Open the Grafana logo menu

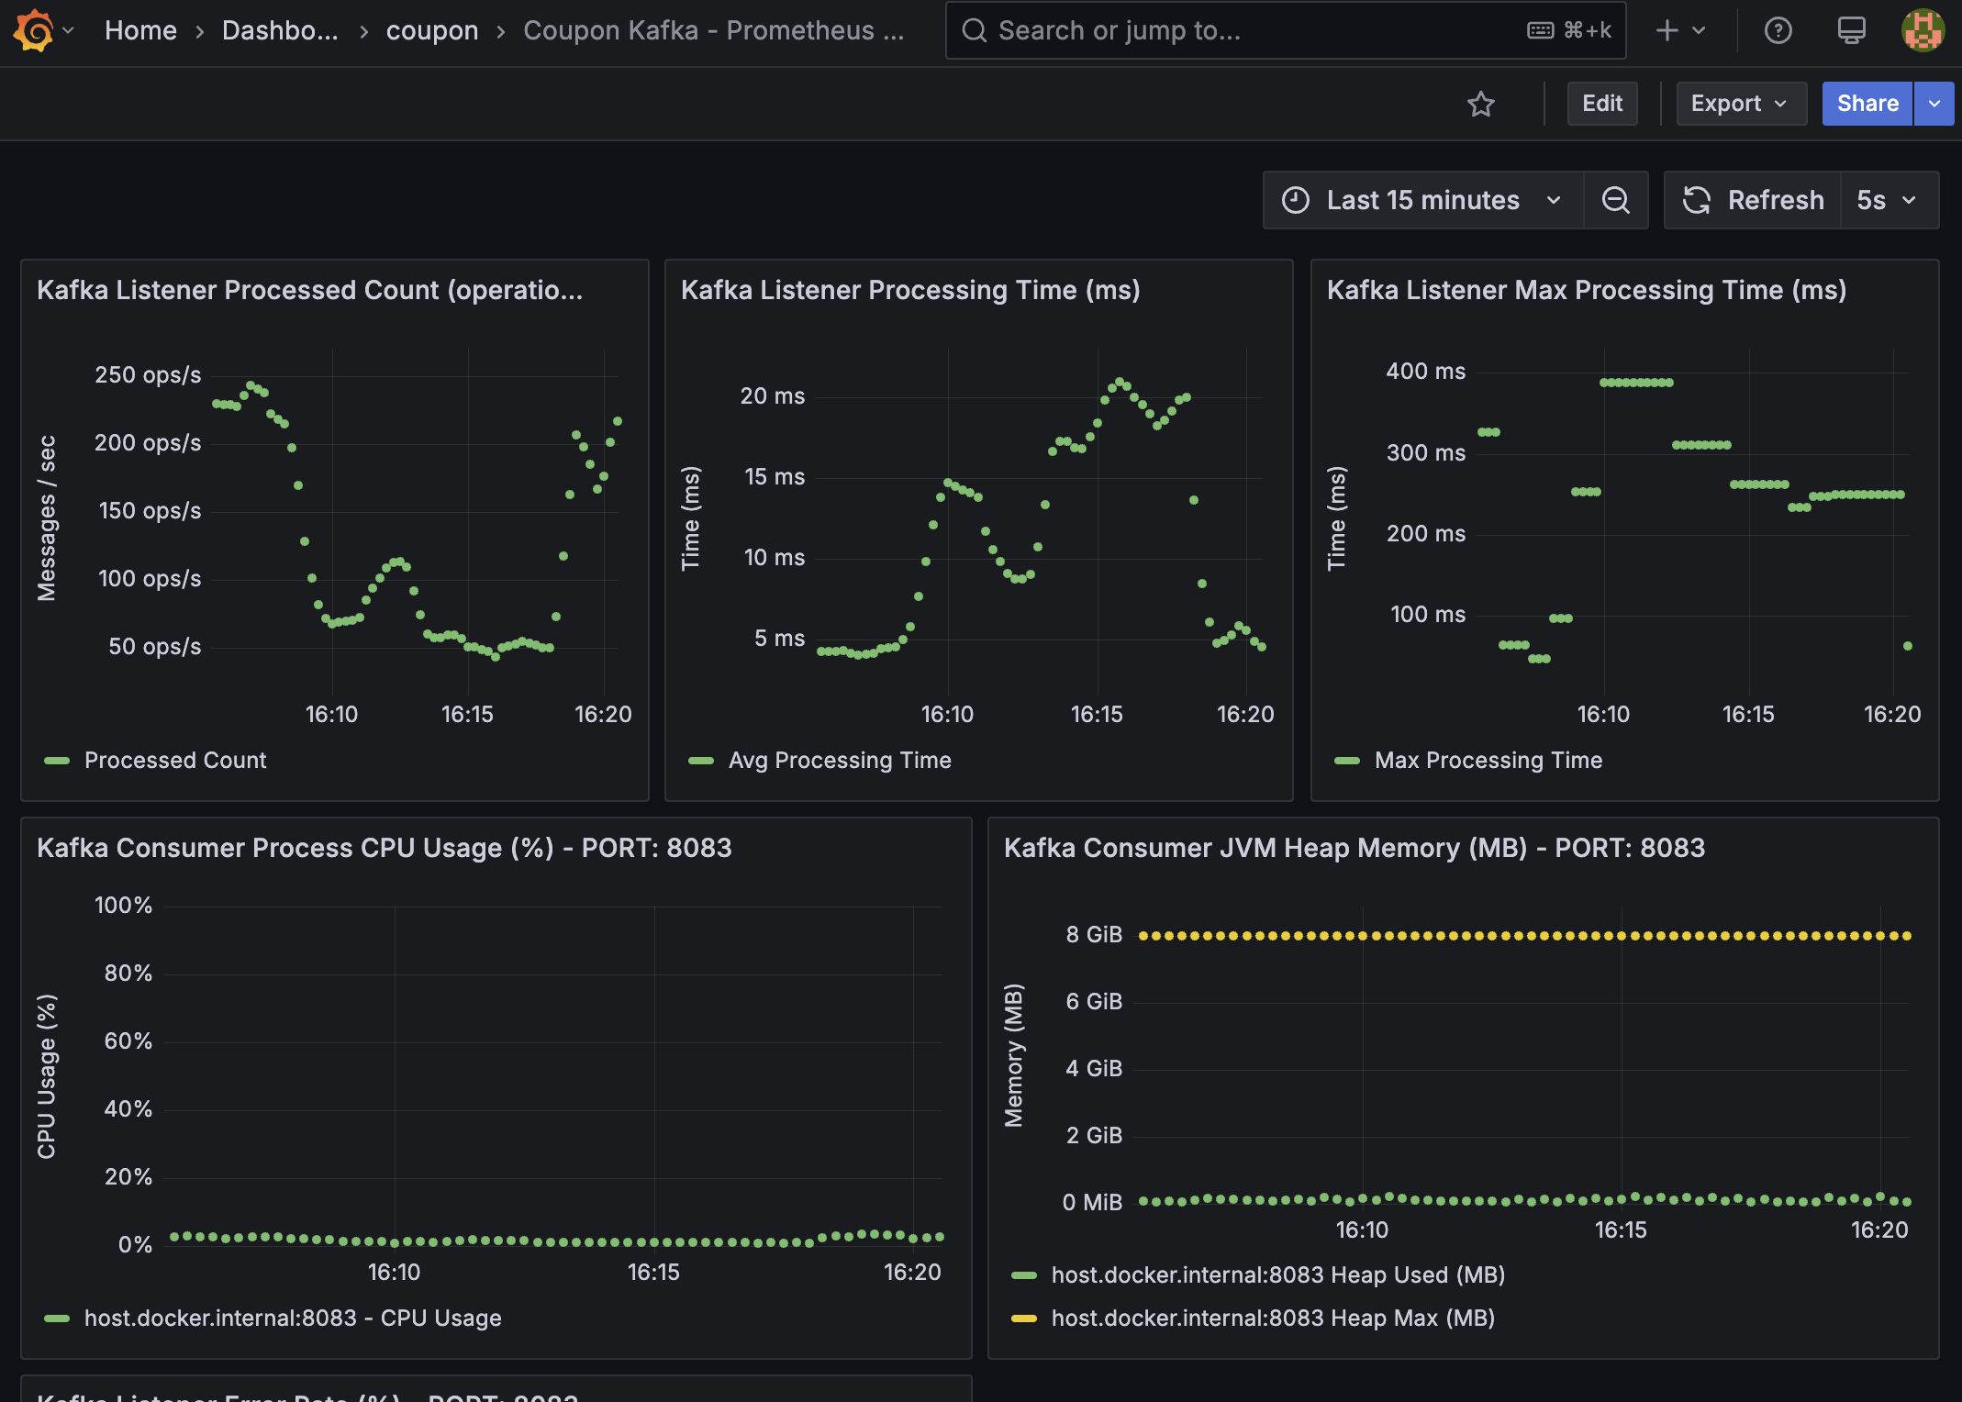coord(34,30)
